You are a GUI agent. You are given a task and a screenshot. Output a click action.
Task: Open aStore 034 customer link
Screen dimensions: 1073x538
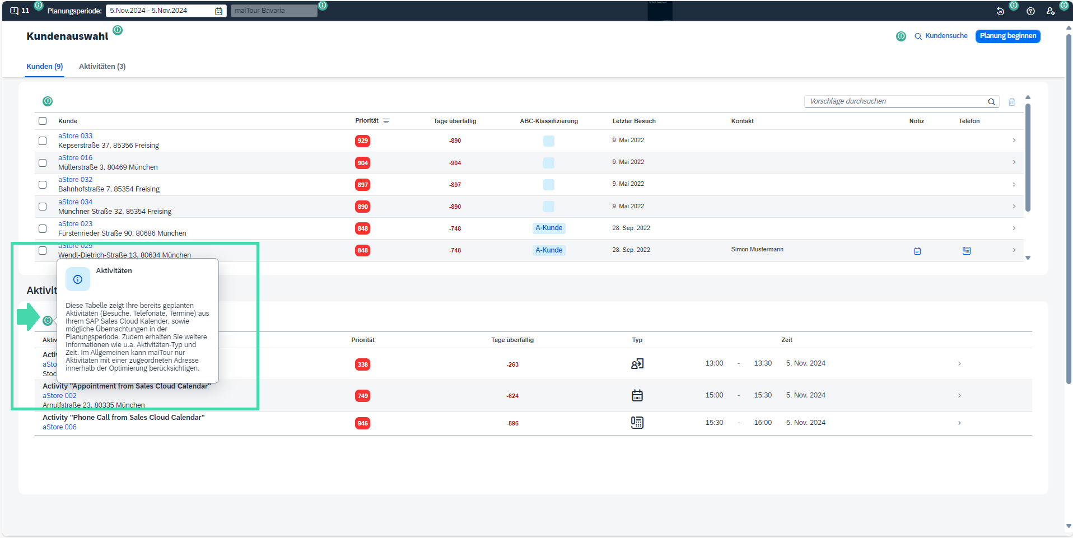[76, 202]
